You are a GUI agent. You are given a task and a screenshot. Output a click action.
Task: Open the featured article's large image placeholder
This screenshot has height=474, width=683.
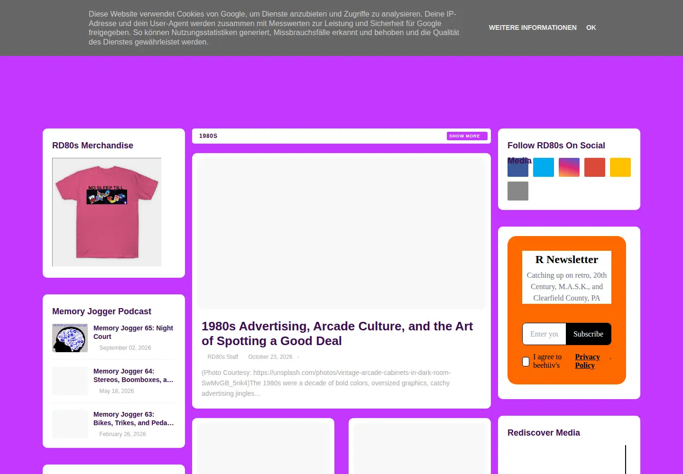pos(341,234)
